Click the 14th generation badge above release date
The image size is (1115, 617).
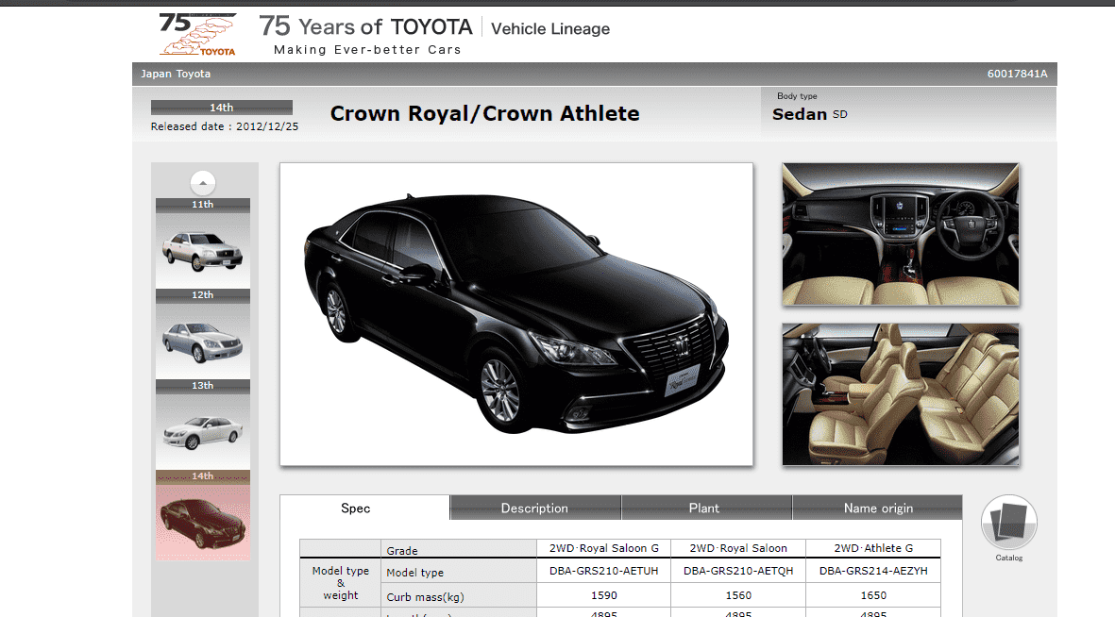coord(221,108)
